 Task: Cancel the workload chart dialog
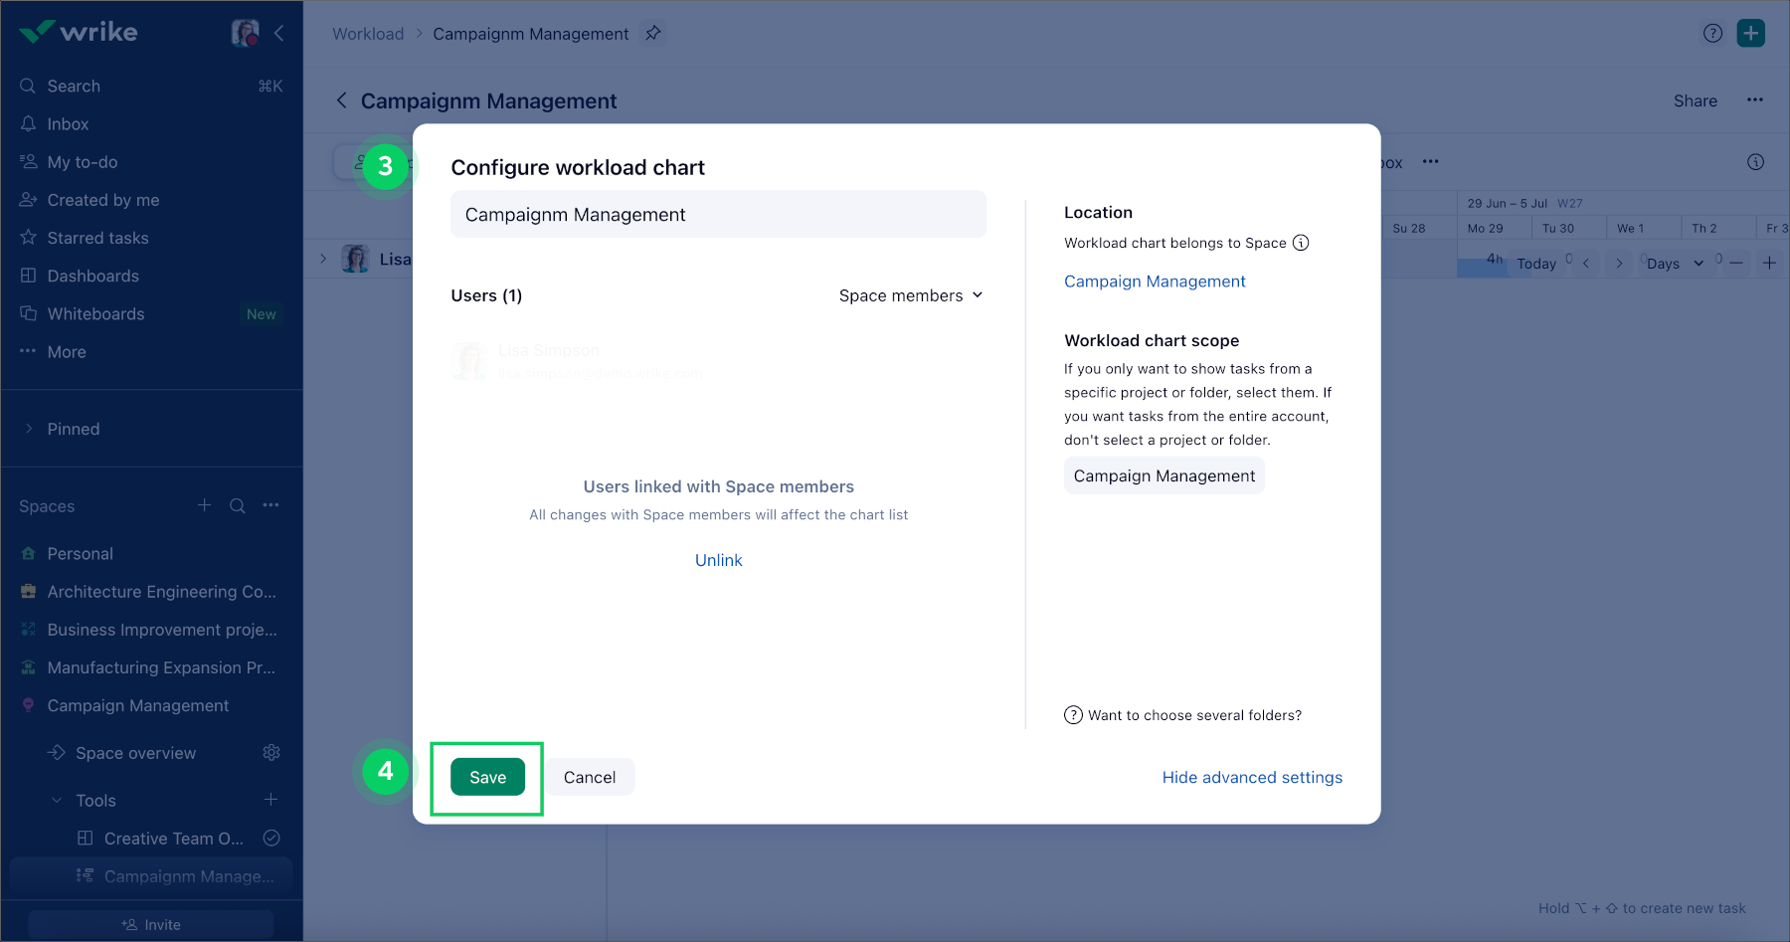click(x=590, y=777)
